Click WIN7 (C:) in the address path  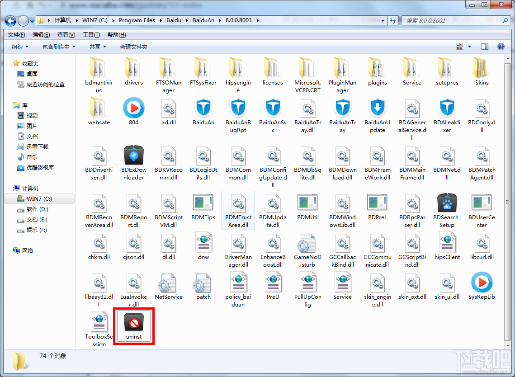pos(94,20)
